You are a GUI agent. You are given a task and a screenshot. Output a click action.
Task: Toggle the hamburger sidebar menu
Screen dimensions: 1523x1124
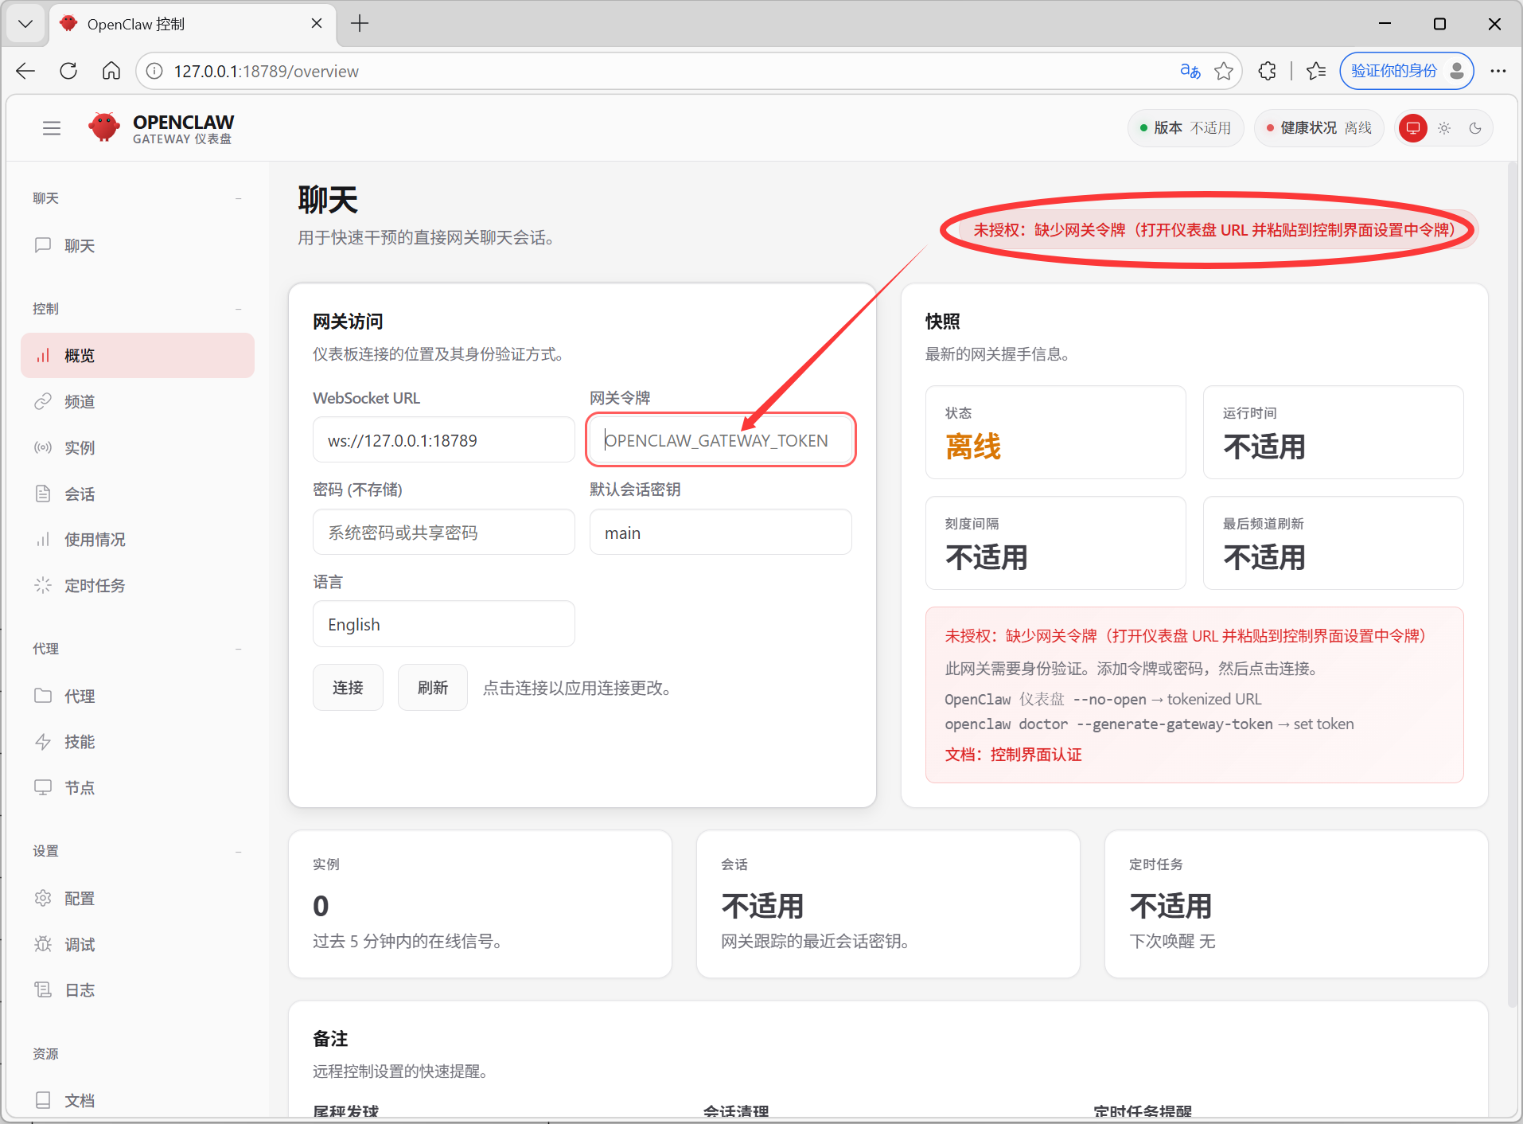52,128
